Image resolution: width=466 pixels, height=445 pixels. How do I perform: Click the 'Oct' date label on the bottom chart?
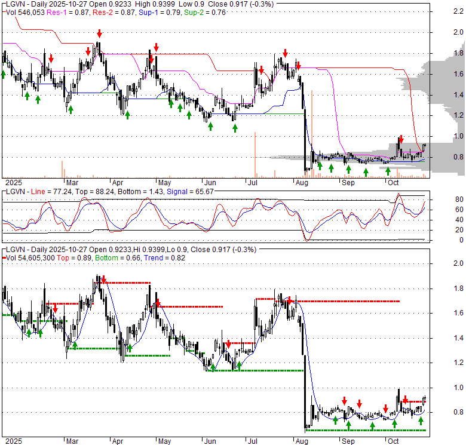coord(393,441)
